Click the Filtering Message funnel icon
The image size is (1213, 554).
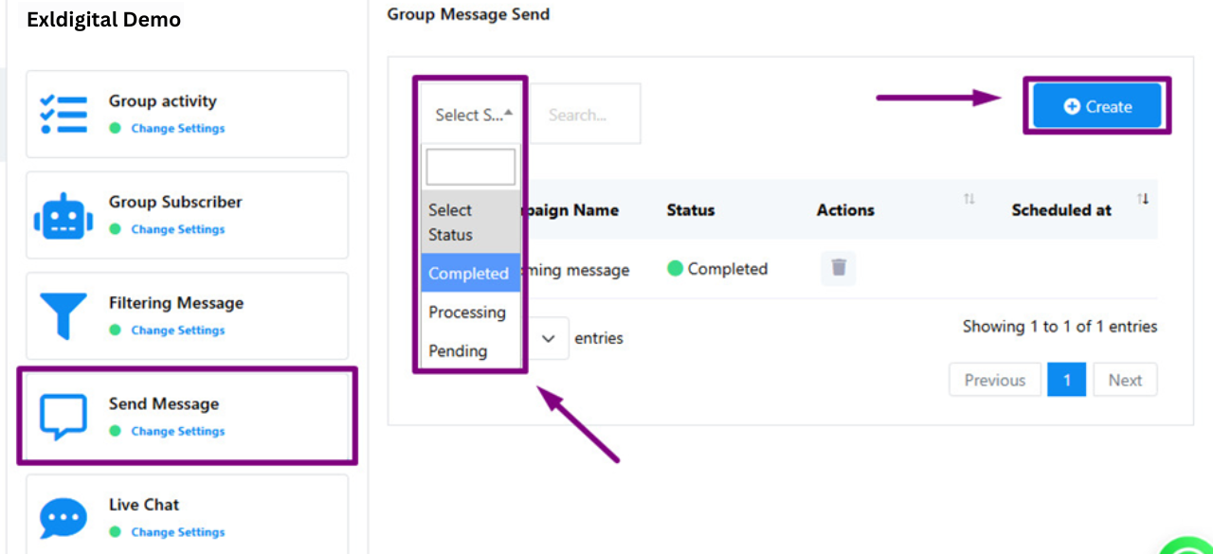pos(63,316)
